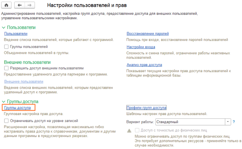The image size is (242, 149).
Task: Collapse the Пользователи section
Action: click(x=4, y=28)
